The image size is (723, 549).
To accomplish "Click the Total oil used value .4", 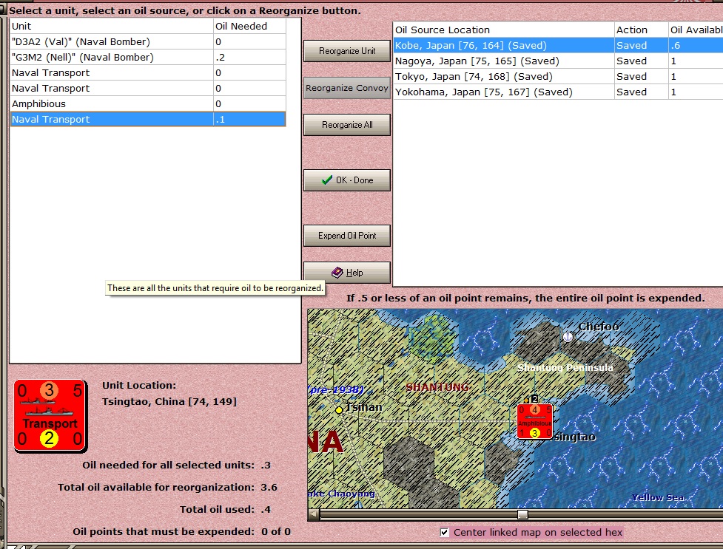I will (x=266, y=509).
